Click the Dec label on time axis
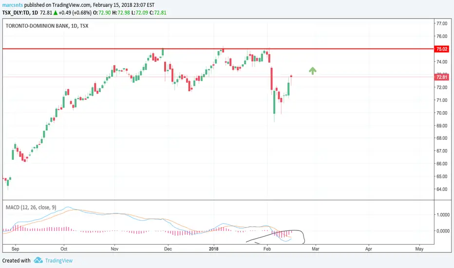 [x=168, y=249]
